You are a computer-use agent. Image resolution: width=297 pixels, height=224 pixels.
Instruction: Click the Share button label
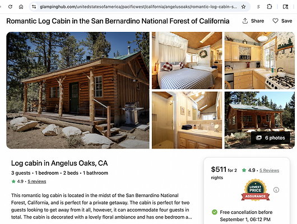pyautogui.click(x=257, y=21)
